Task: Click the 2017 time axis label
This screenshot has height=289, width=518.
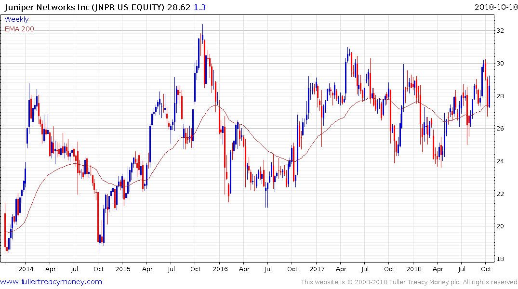Action: (x=317, y=269)
